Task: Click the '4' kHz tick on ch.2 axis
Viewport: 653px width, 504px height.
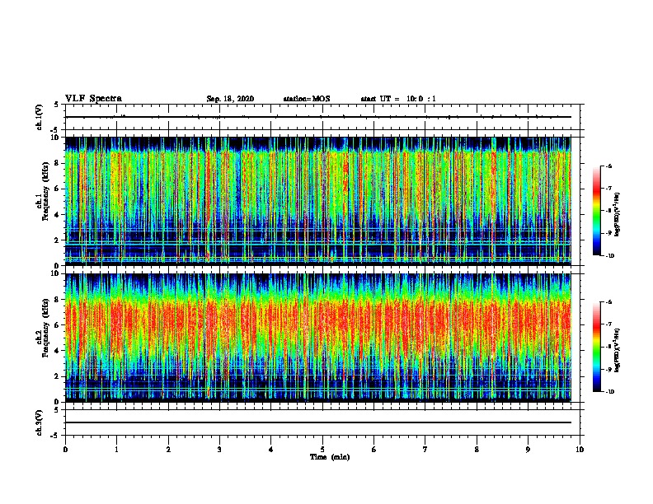Action: (58, 351)
